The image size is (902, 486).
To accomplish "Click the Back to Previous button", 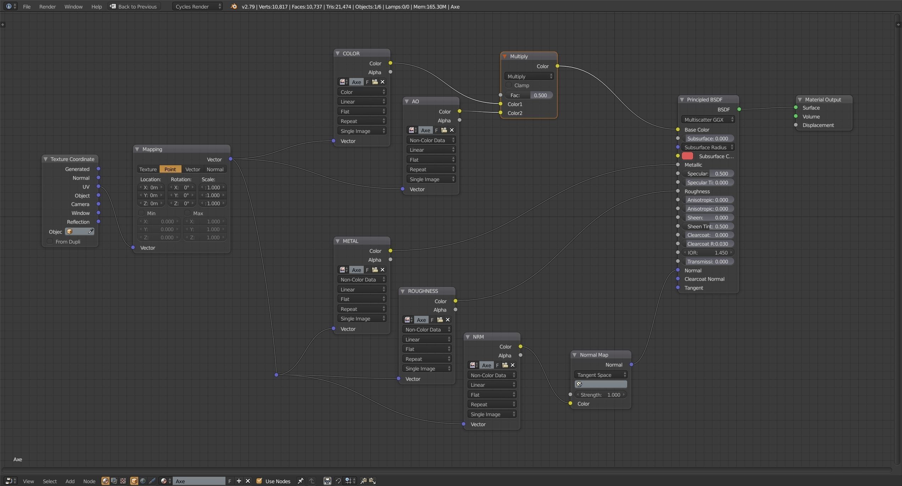I will click(x=133, y=6).
